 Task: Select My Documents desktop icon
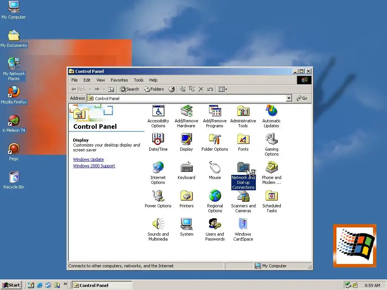14,39
